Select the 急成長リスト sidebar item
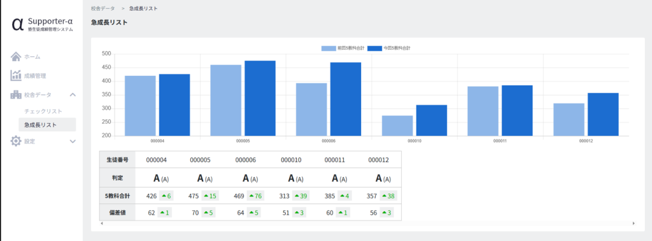 pyautogui.click(x=47, y=124)
